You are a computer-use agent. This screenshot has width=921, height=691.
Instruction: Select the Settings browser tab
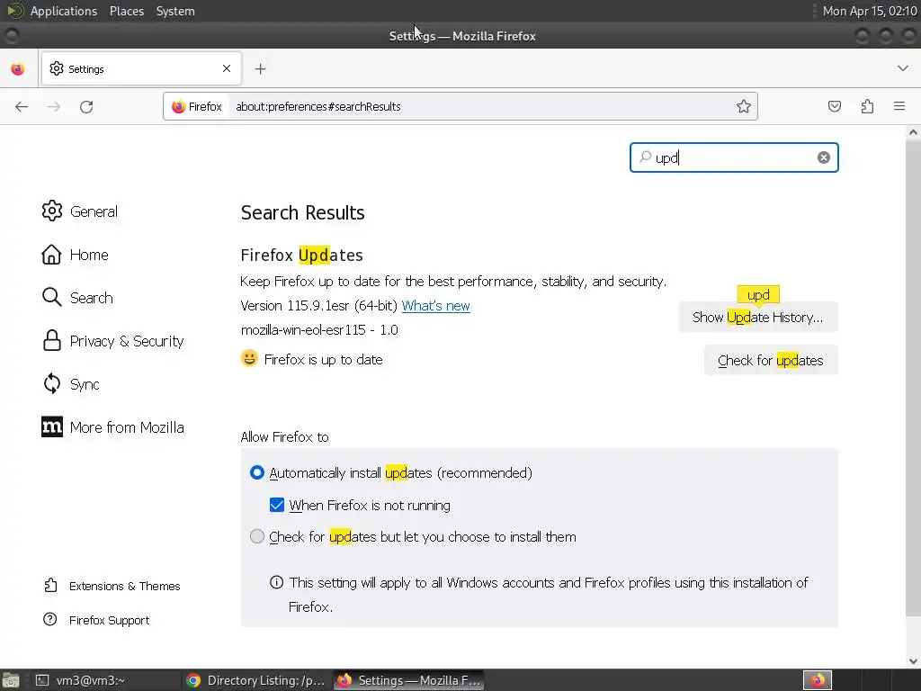click(x=141, y=68)
